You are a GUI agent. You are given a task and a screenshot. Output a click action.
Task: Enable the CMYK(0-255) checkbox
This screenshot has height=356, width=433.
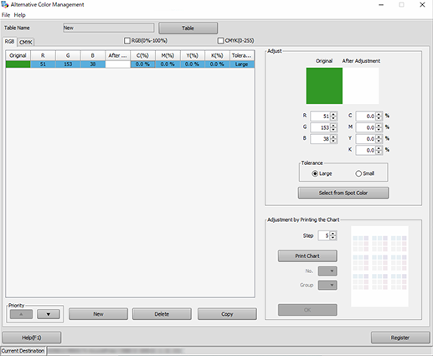[x=220, y=41]
